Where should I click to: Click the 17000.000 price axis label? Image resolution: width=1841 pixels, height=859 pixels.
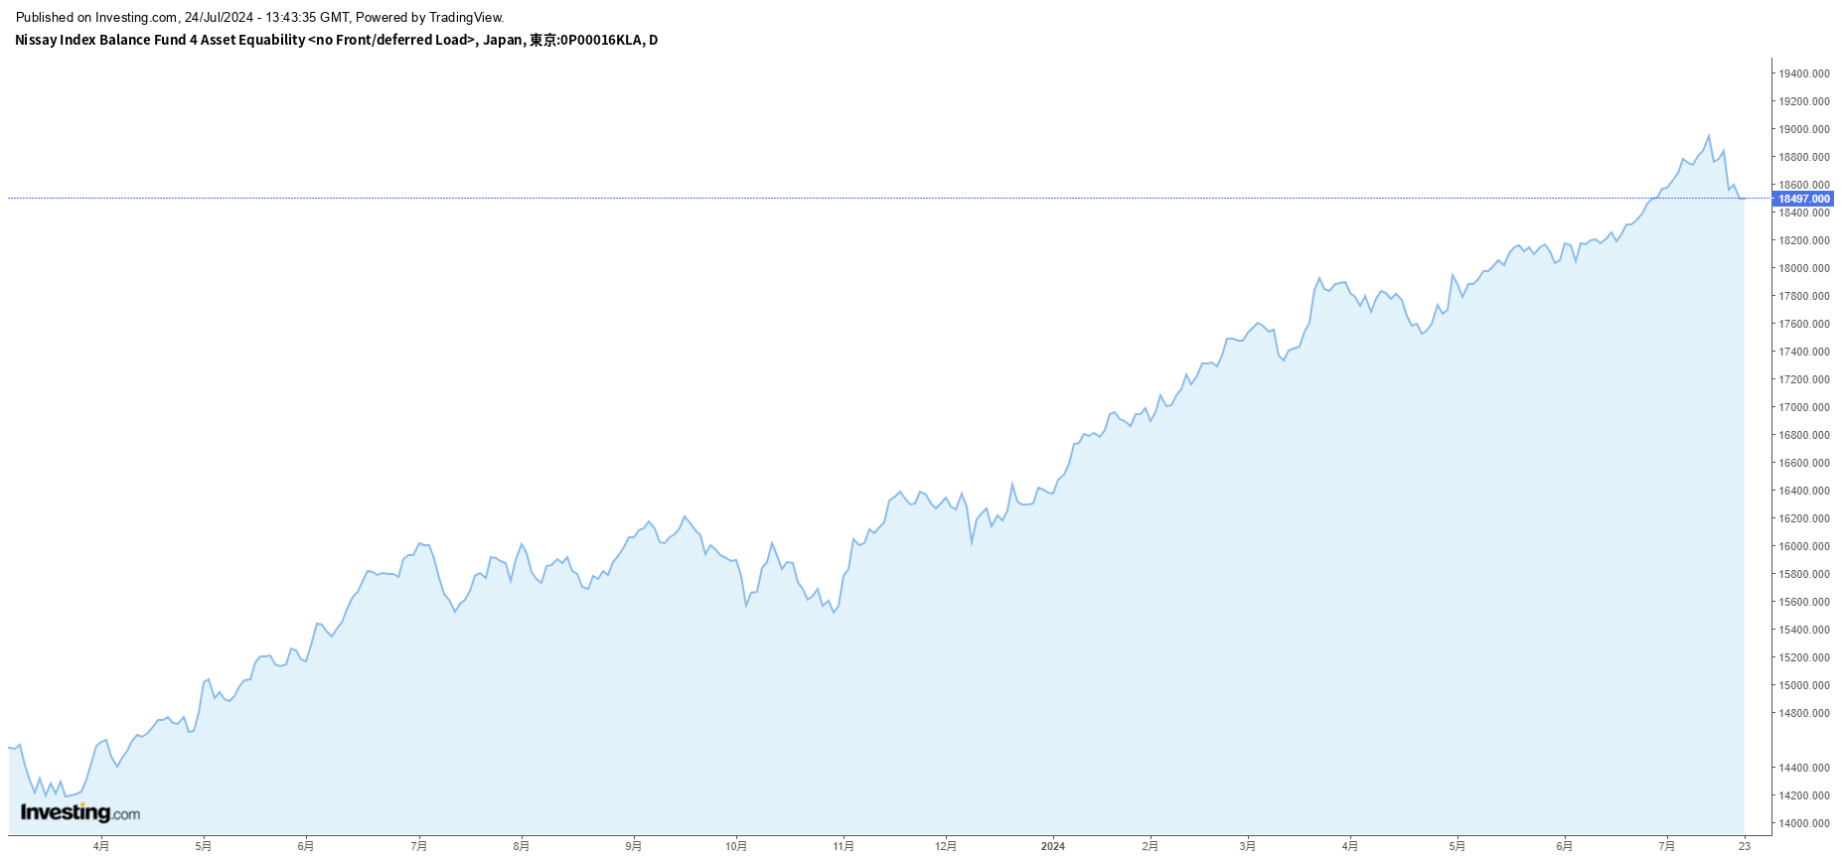[1804, 407]
